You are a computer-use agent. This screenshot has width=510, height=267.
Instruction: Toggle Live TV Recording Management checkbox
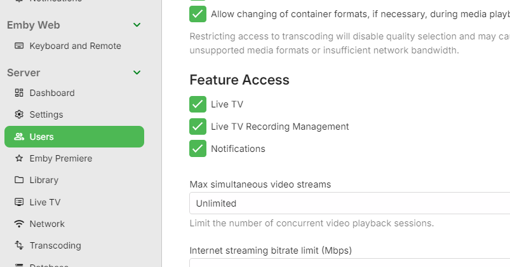(x=198, y=127)
